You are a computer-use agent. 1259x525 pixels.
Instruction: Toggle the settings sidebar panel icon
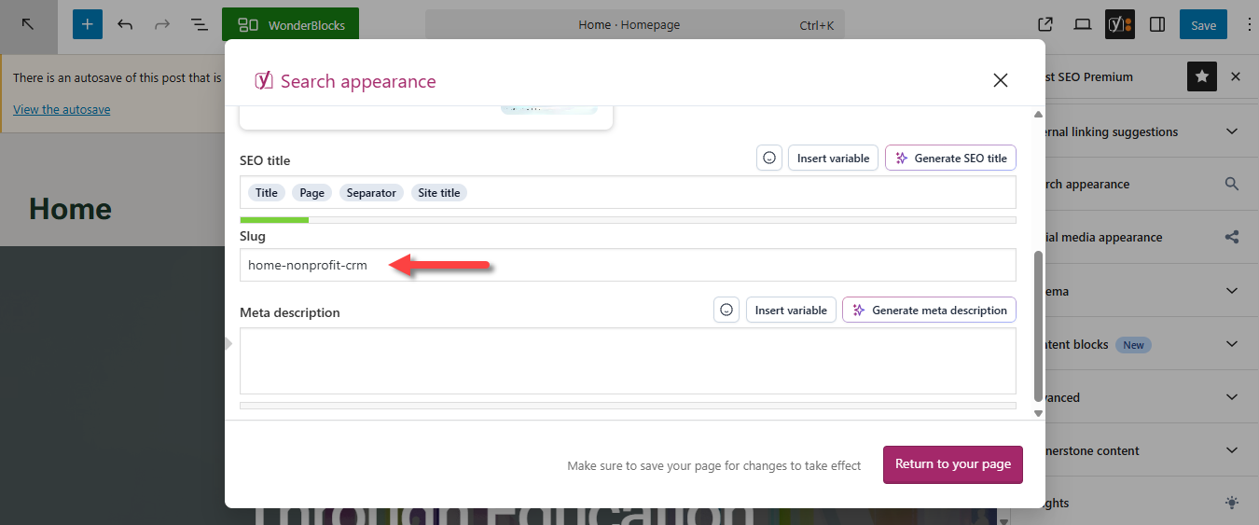1157,25
